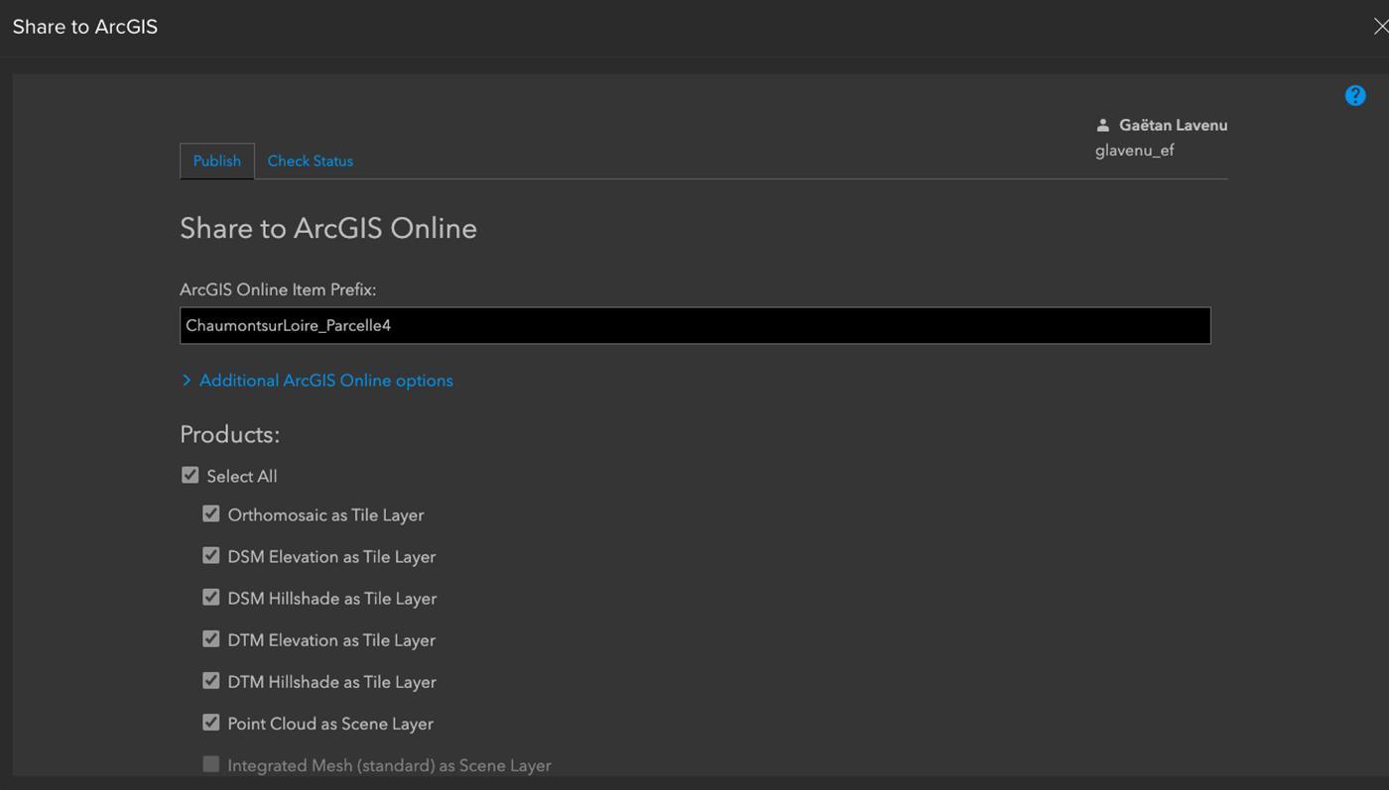Click the ArcGIS Online Item Prefix field
Viewport: 1389px width, 790px height.
tap(694, 325)
